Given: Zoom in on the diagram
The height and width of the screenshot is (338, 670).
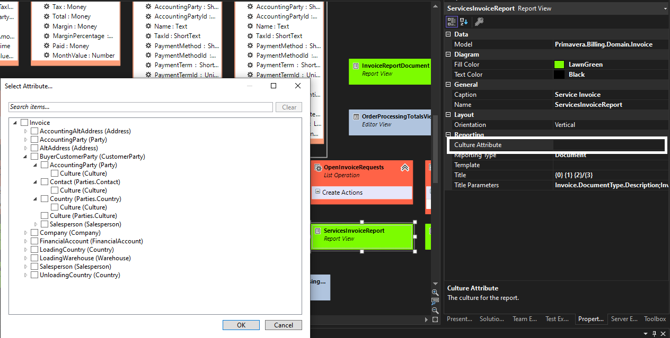Looking at the screenshot, I should click(x=435, y=293).
